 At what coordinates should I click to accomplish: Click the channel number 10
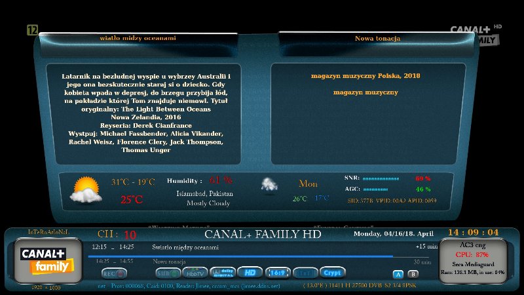pyautogui.click(x=130, y=235)
